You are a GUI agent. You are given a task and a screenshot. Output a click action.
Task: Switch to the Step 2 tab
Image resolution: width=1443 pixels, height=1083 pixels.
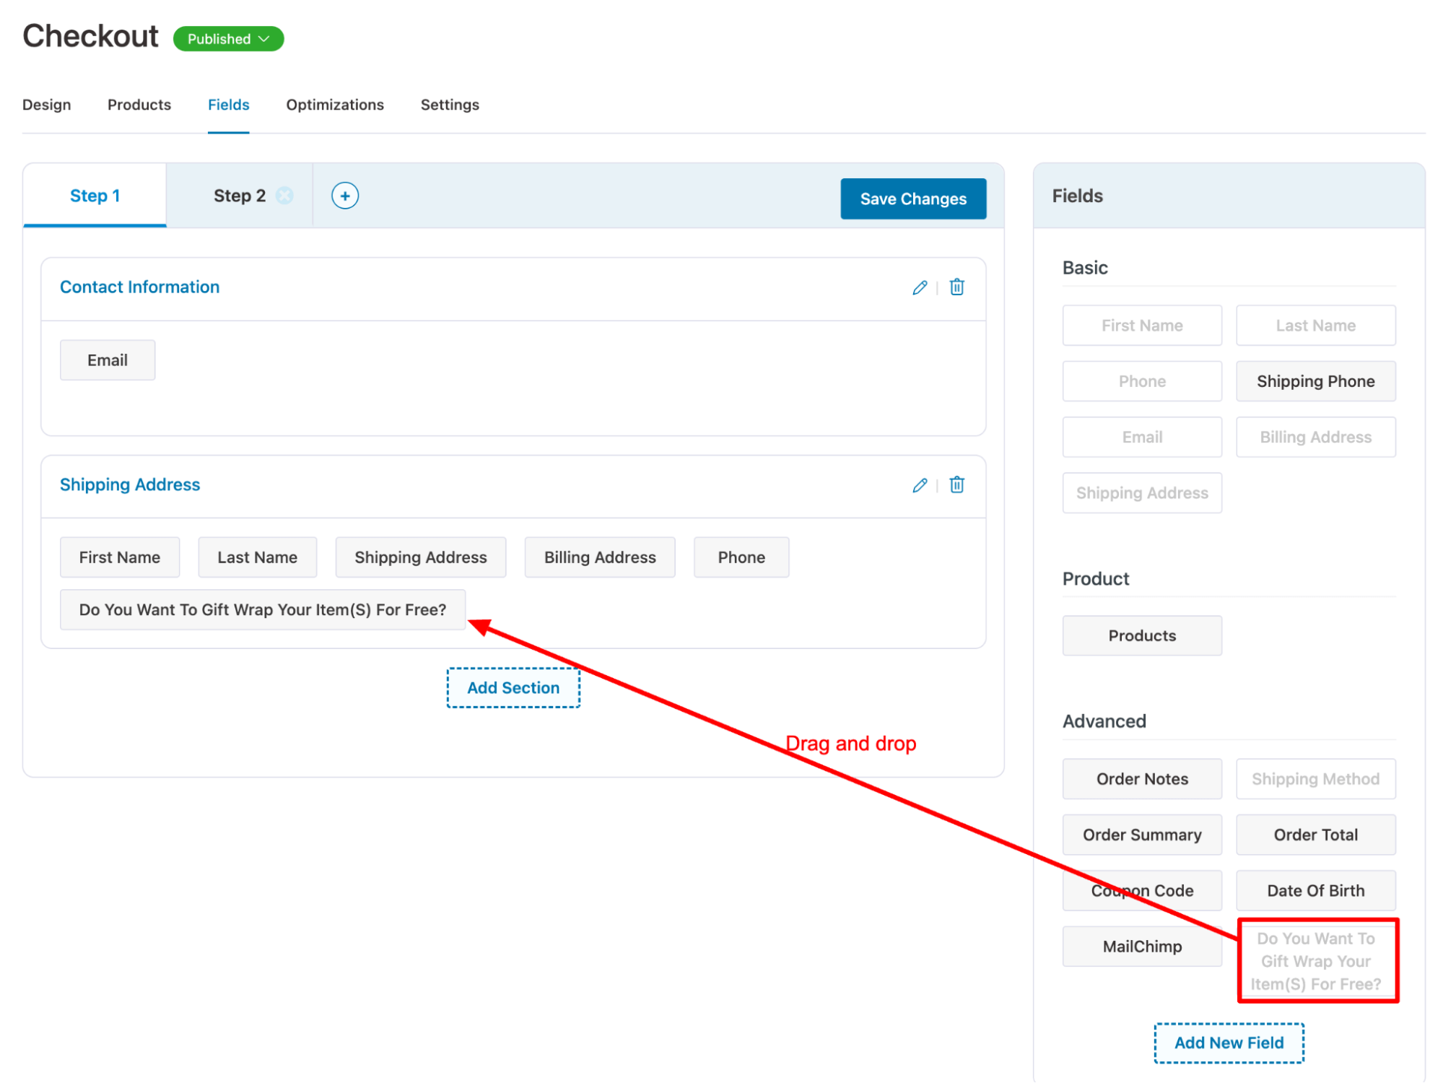tap(239, 195)
